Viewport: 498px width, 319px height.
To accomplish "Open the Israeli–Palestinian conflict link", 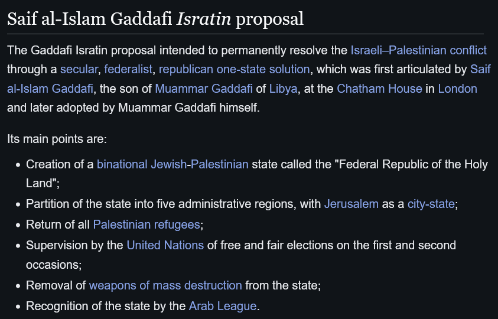I will (418, 50).
